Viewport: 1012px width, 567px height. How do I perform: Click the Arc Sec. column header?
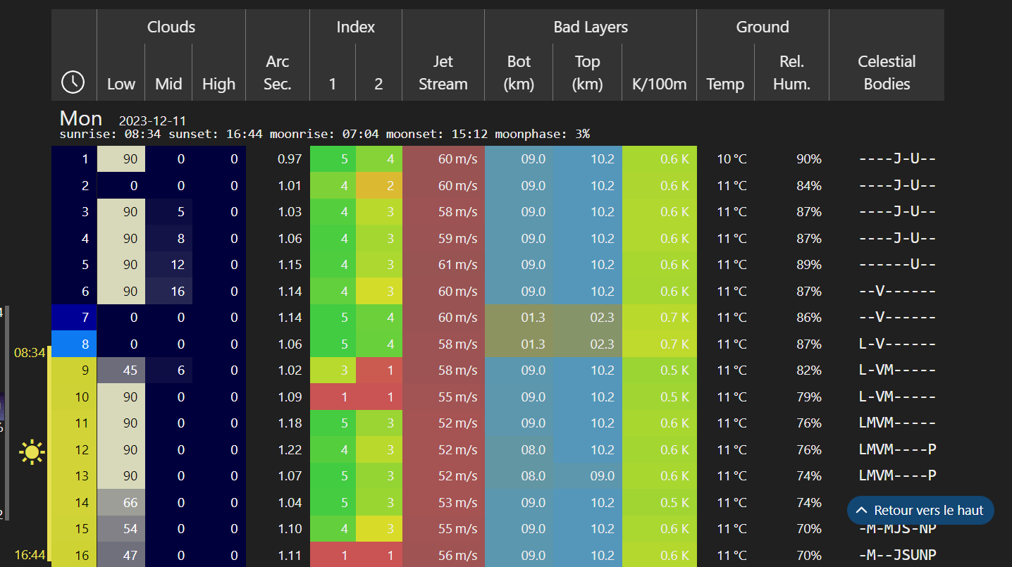point(278,73)
